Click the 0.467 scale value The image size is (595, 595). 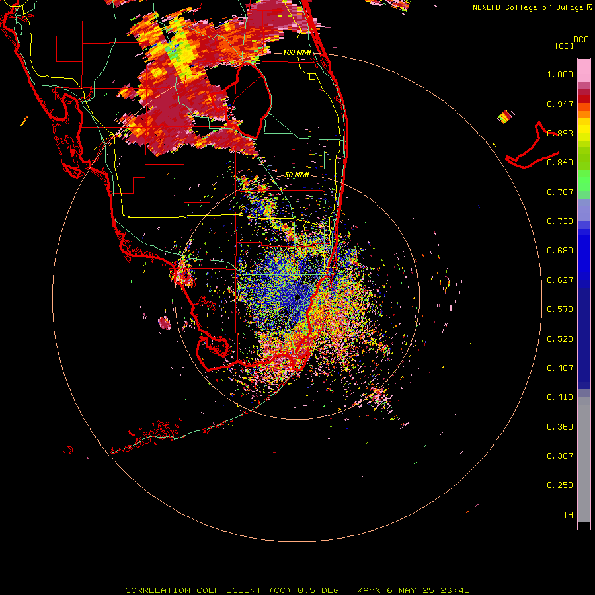tap(560, 368)
